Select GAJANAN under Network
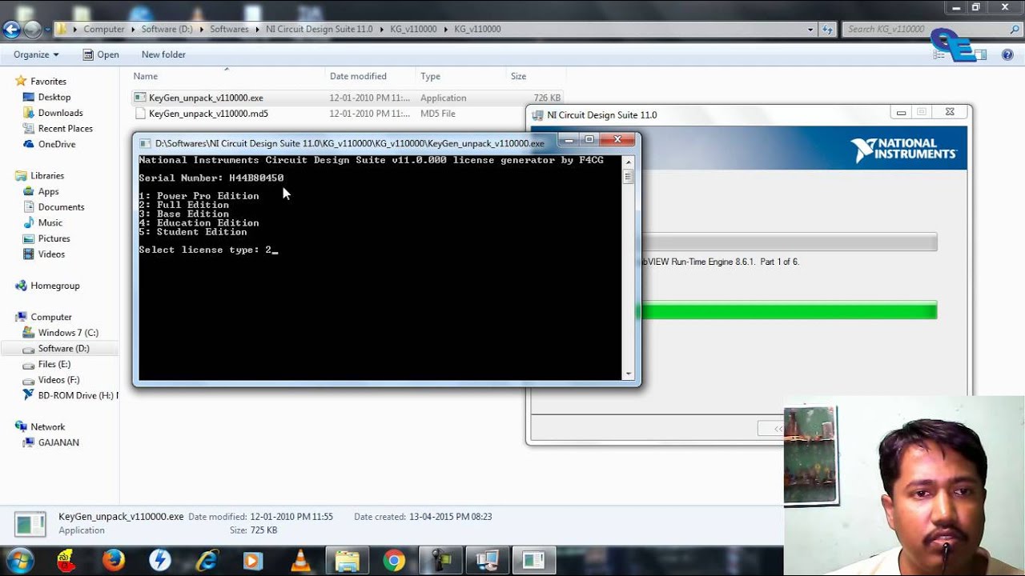 click(x=58, y=442)
